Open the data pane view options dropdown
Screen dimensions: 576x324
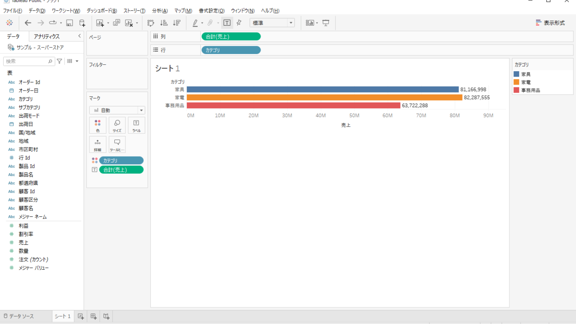tap(72, 61)
